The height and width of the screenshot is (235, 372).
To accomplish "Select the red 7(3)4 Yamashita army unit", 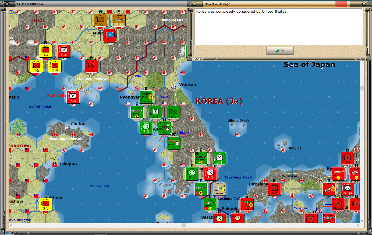I will click(348, 189).
